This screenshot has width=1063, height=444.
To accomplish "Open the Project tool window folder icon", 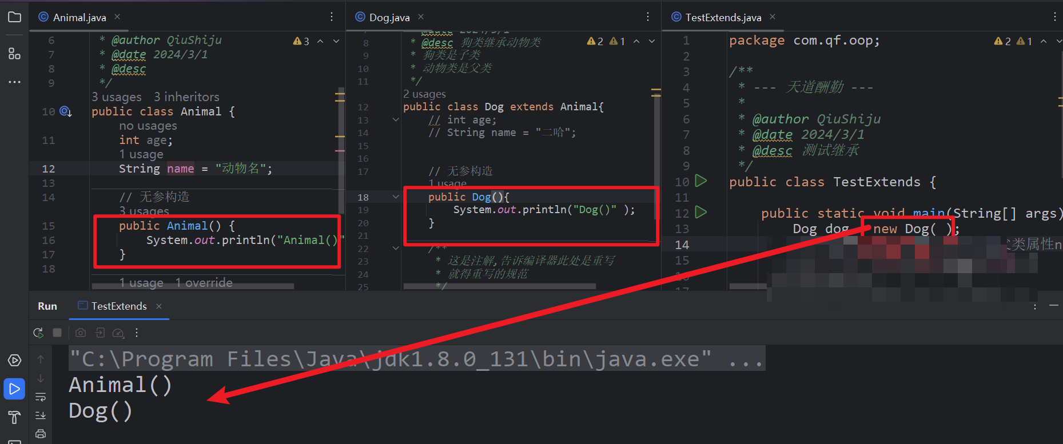I will click(14, 17).
